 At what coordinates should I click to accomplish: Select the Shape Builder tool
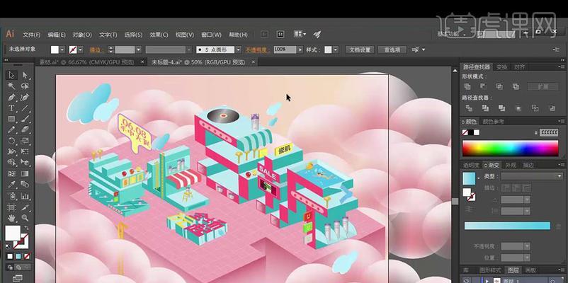pyautogui.click(x=11, y=162)
